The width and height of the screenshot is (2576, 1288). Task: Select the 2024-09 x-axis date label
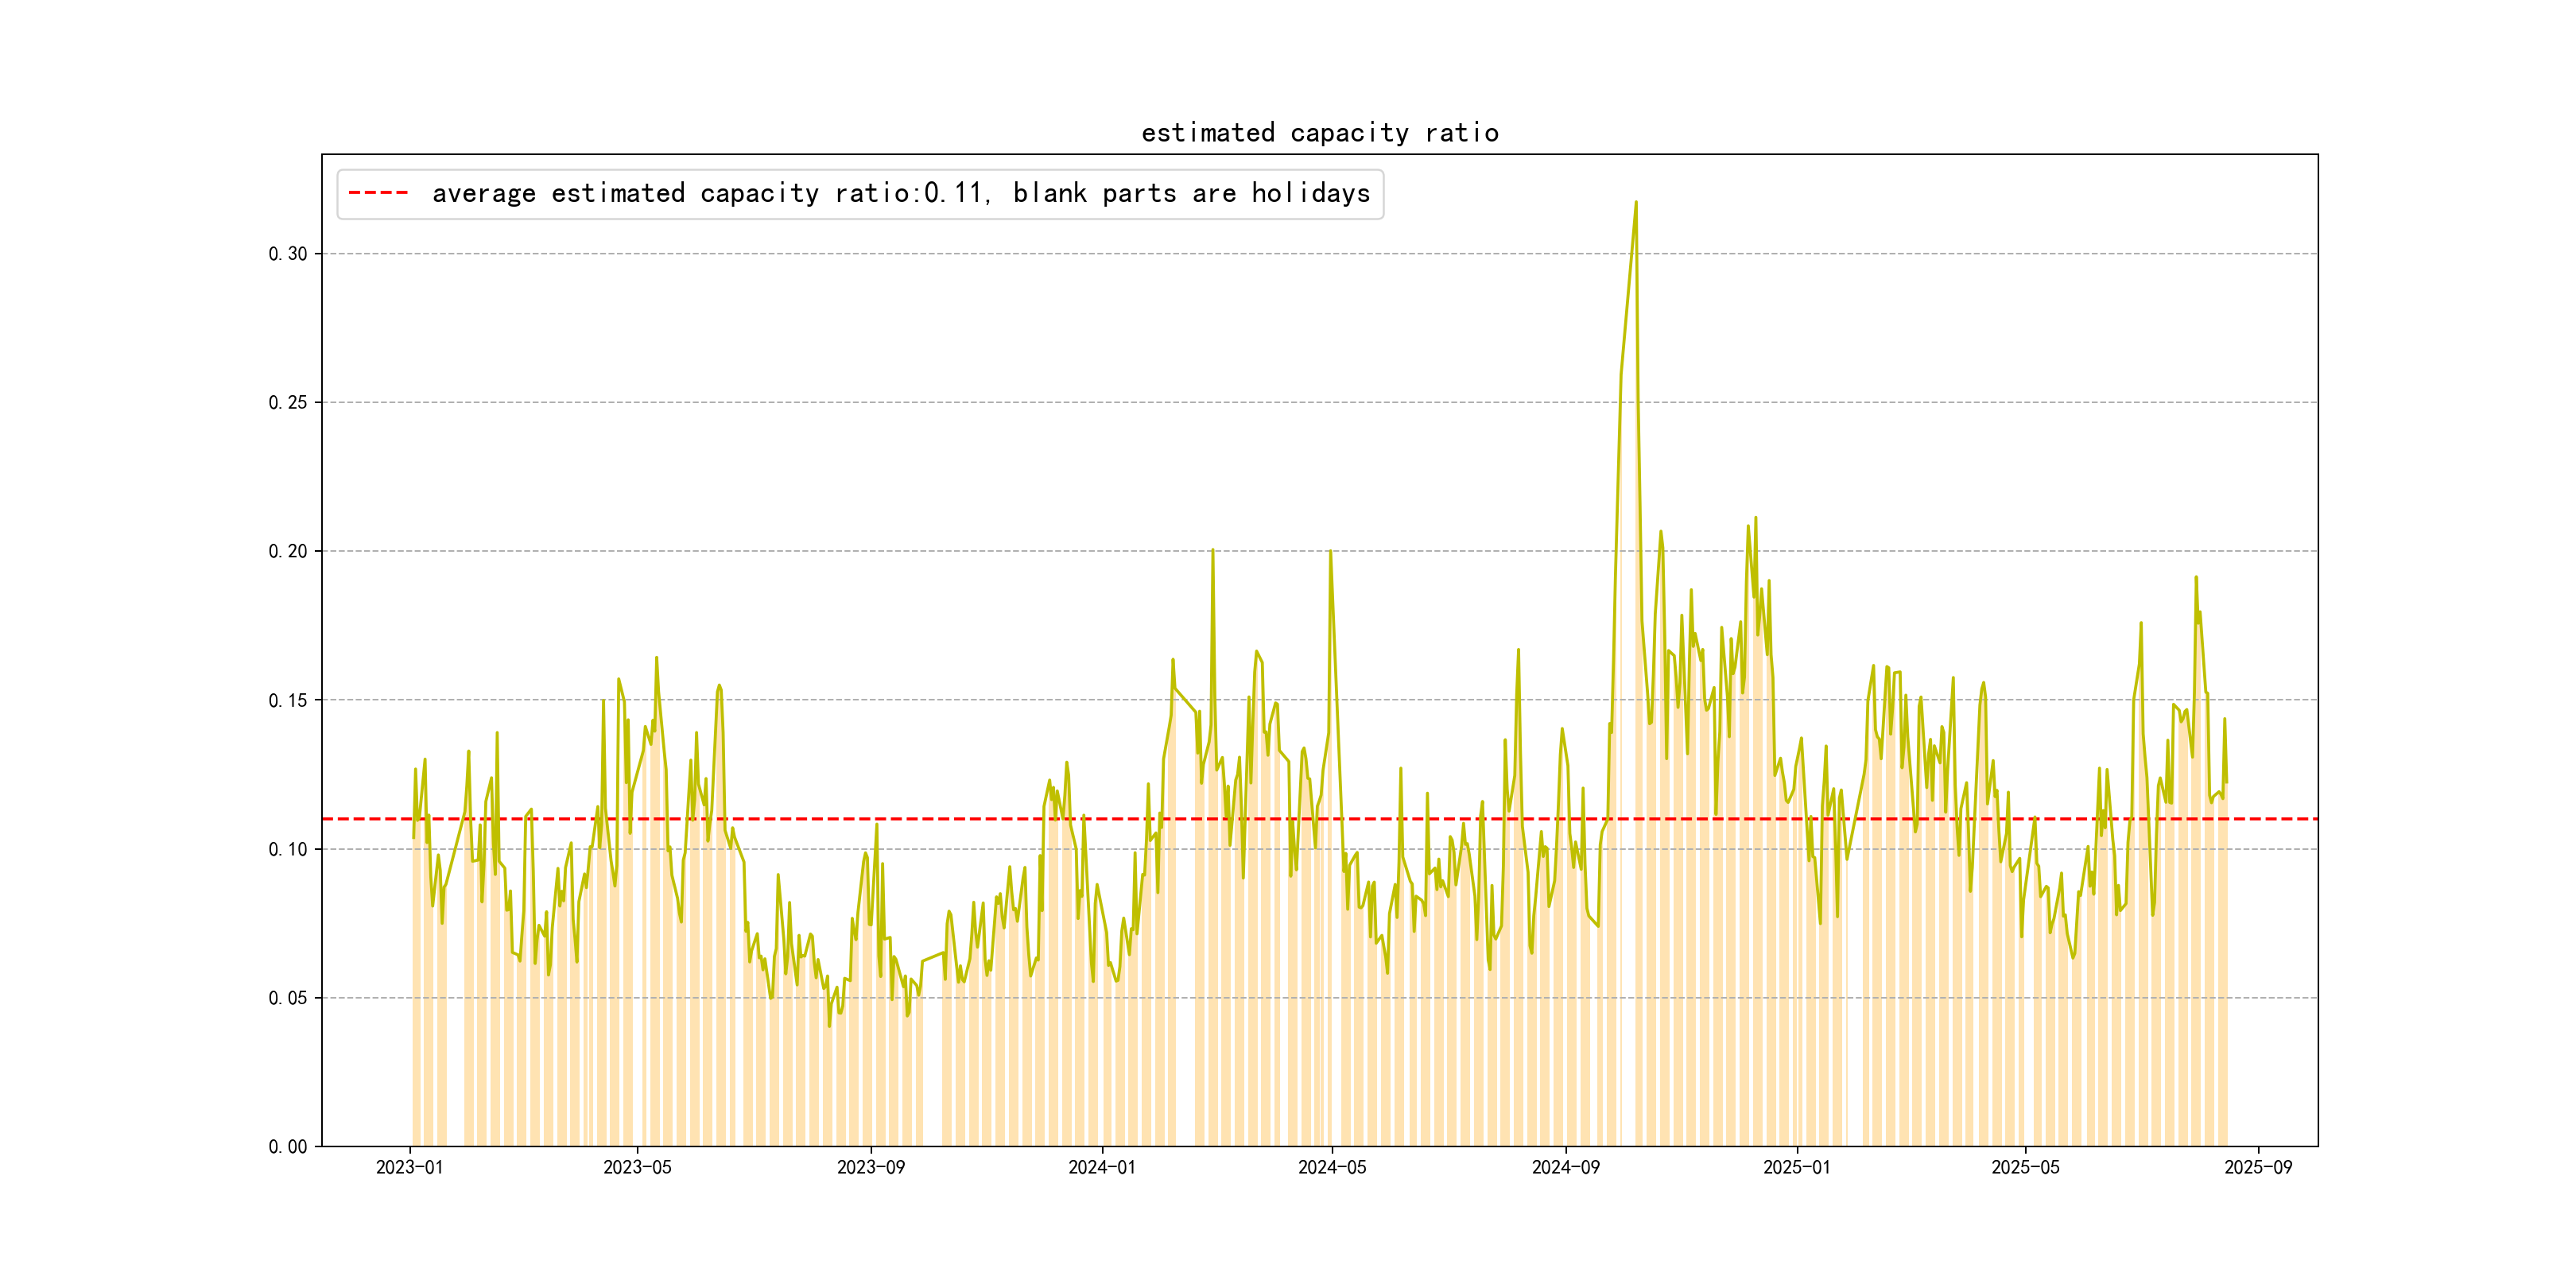point(1565,1168)
